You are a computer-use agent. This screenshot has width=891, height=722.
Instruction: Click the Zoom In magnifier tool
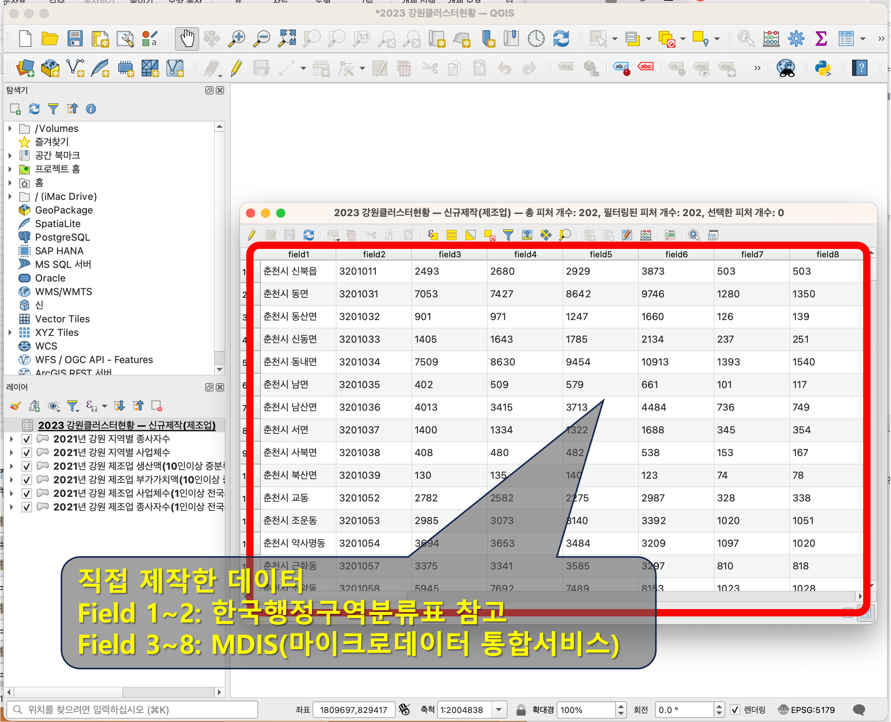[237, 39]
